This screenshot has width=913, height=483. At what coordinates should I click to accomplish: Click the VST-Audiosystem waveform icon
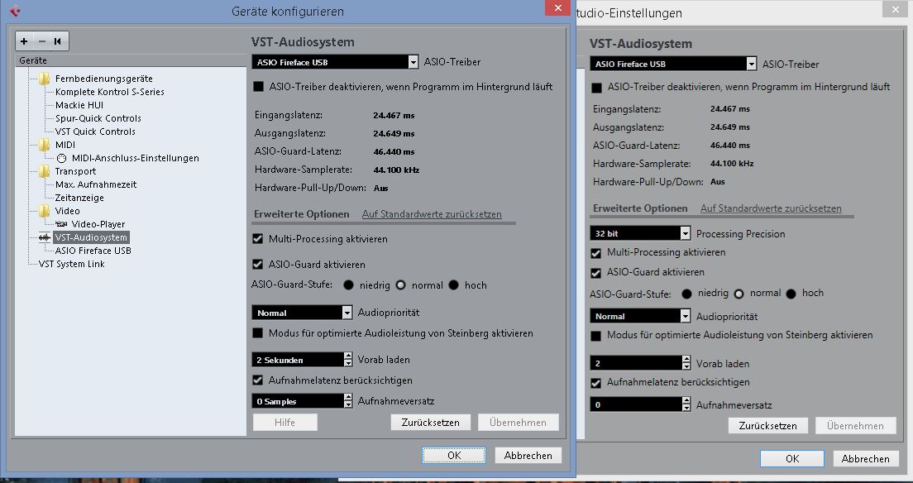45,237
